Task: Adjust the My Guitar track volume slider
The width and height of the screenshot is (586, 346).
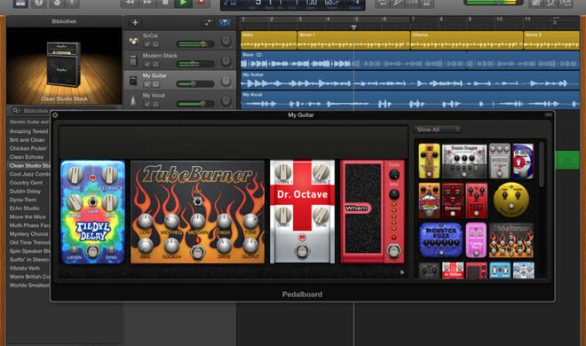Action: (x=195, y=84)
